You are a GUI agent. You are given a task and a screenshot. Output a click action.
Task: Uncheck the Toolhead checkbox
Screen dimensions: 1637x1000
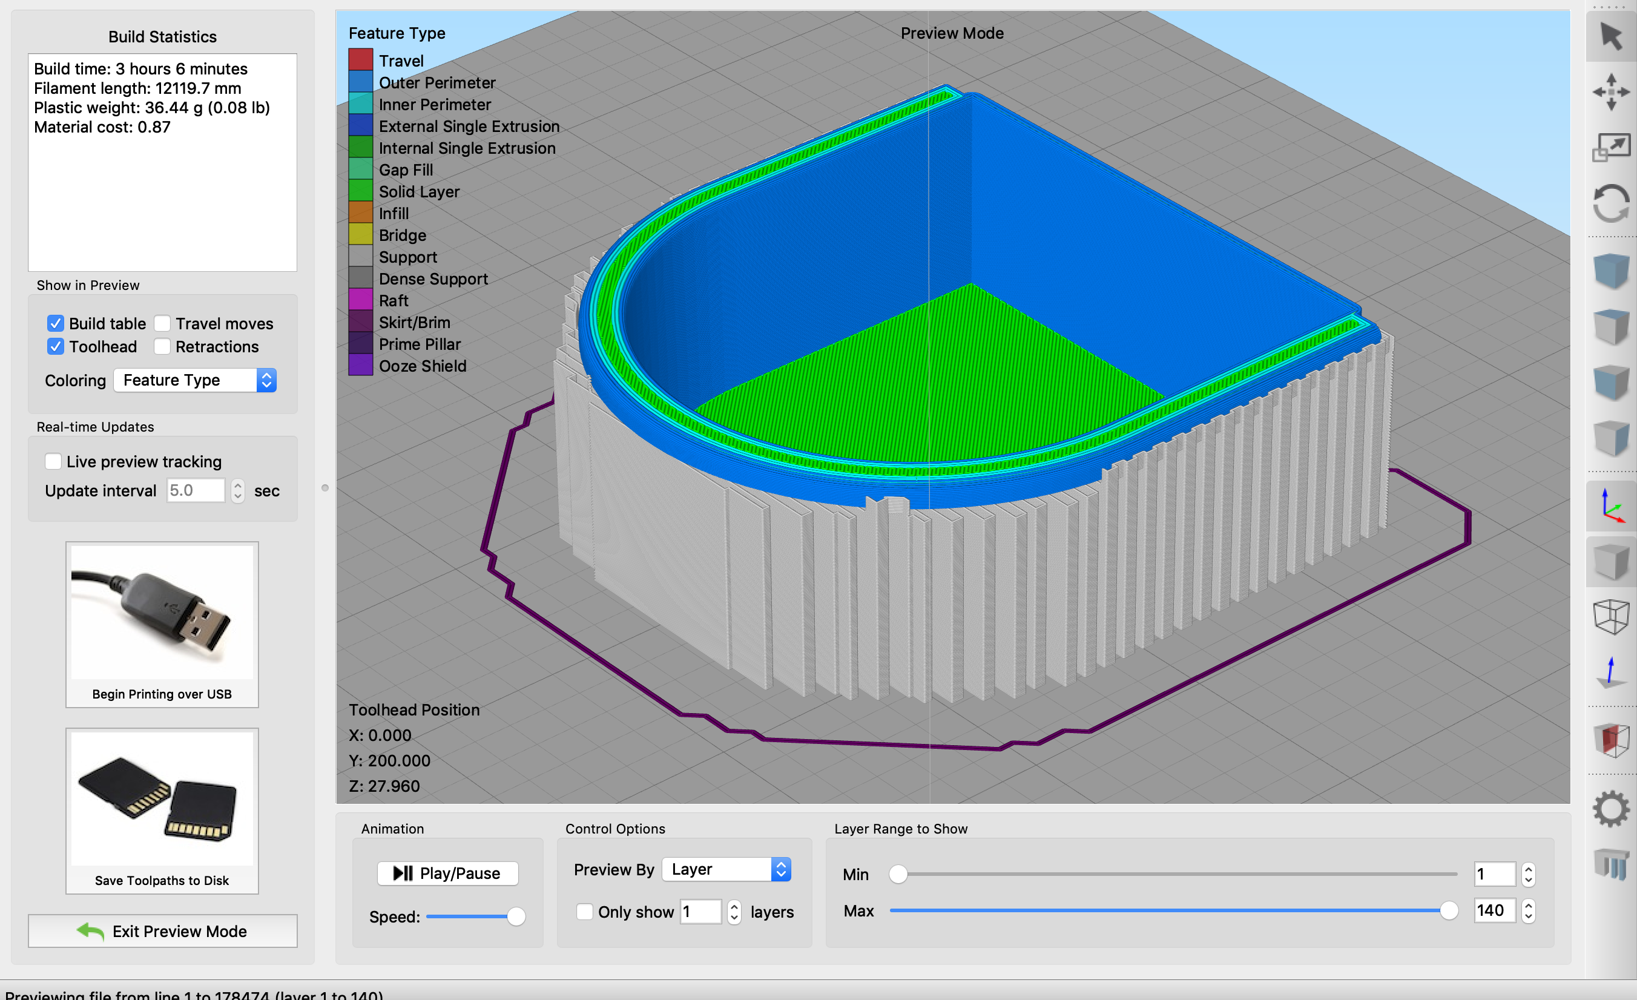pyautogui.click(x=56, y=347)
